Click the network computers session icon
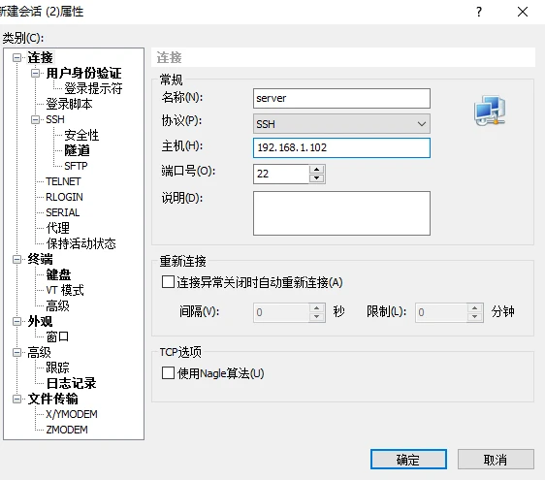 [x=490, y=111]
